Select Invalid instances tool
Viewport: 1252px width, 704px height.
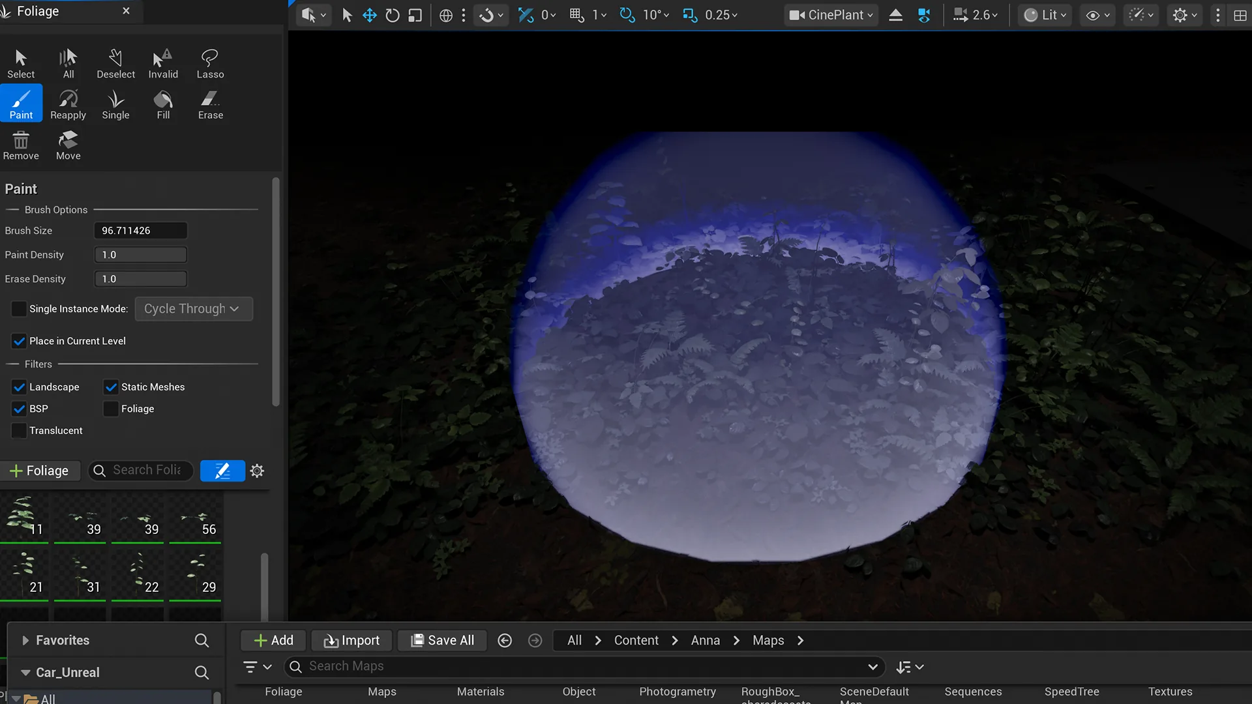click(x=163, y=64)
